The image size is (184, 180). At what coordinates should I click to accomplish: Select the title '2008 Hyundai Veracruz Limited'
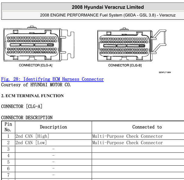[x=108, y=7]
